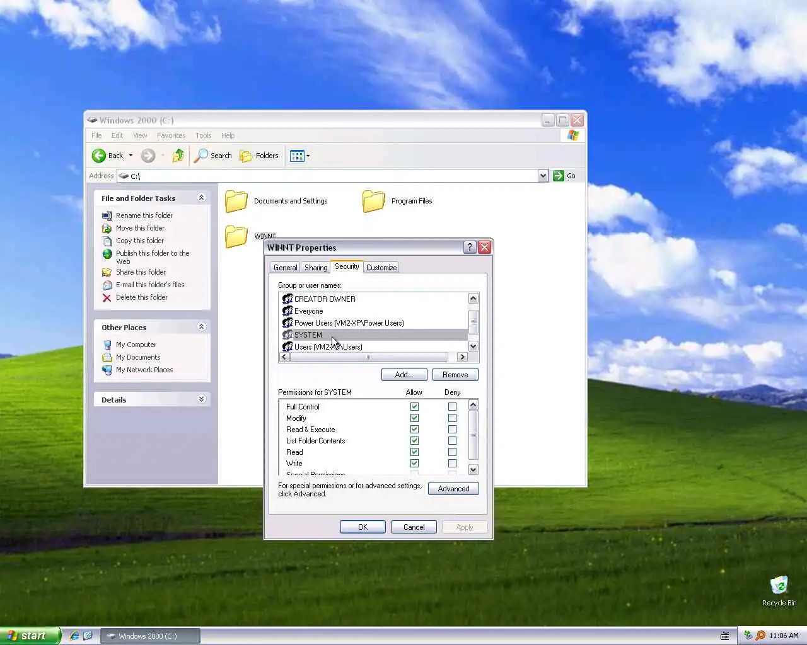Open My Network Places icon
Viewport: 807px width, 645px height.
107,370
